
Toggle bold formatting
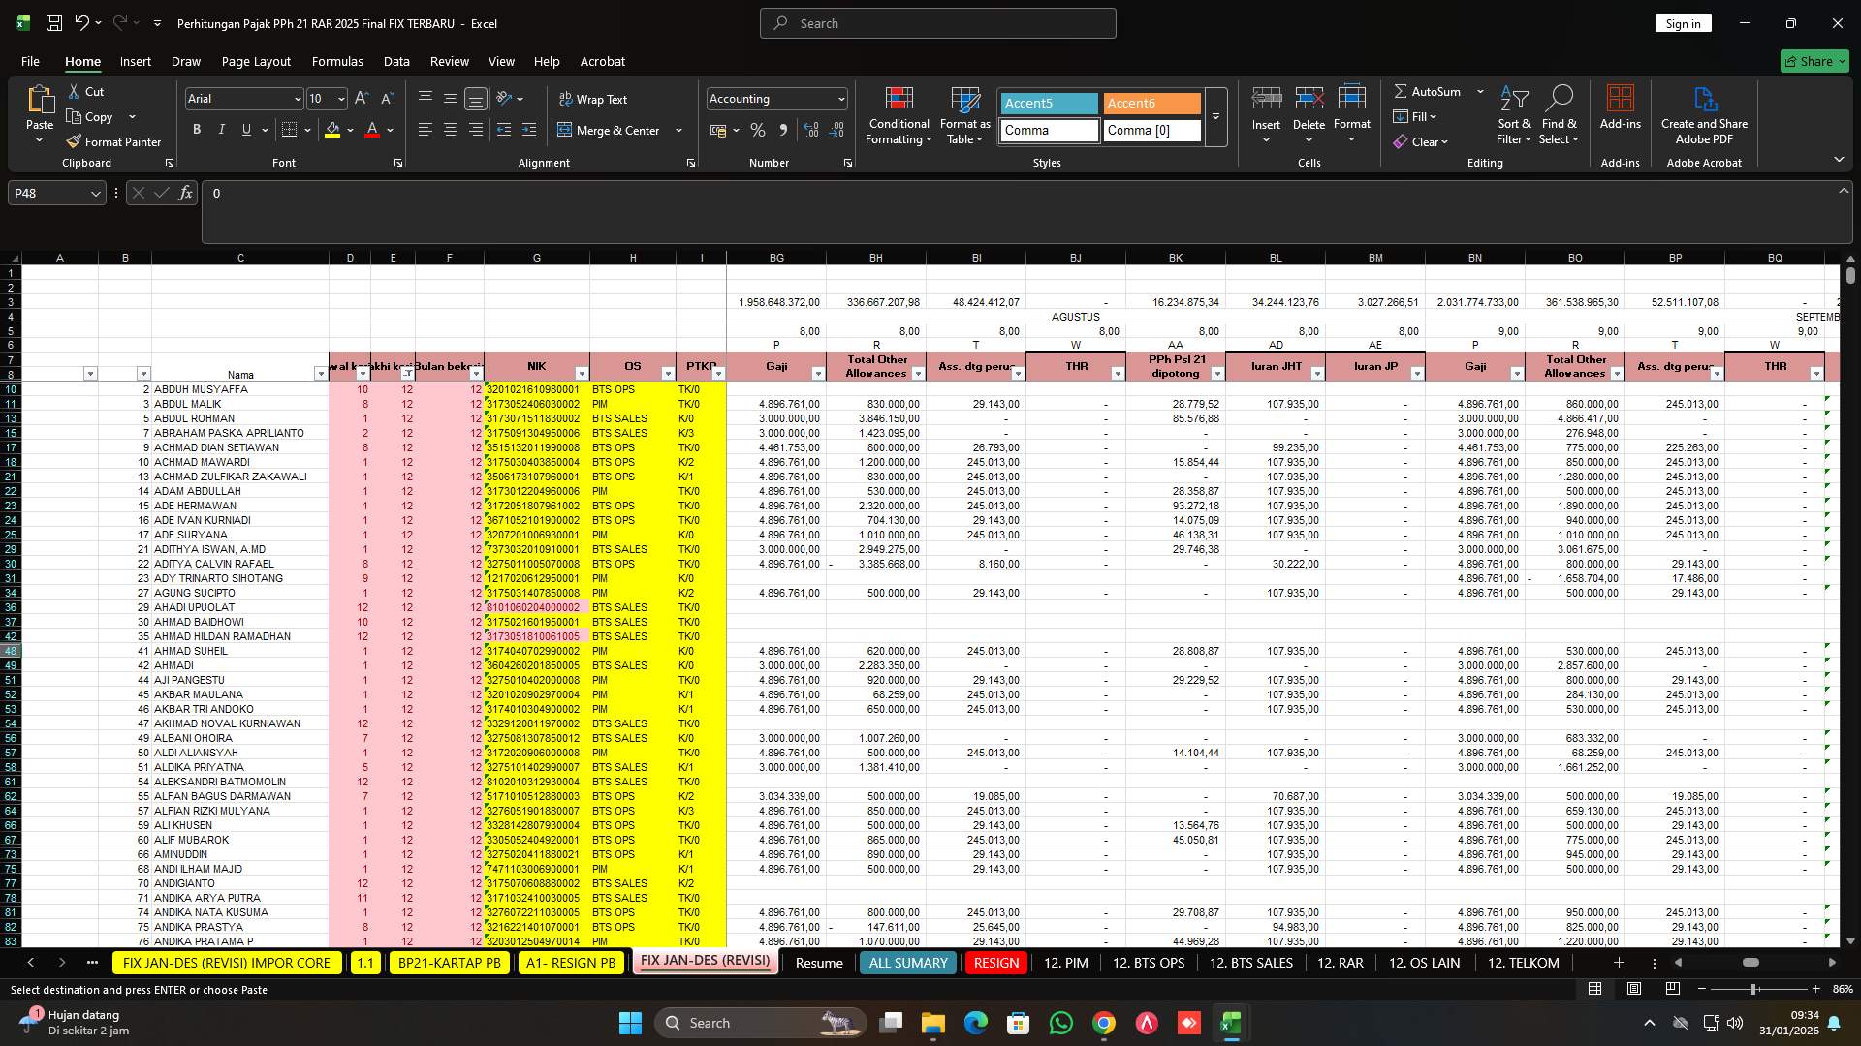pos(197,129)
